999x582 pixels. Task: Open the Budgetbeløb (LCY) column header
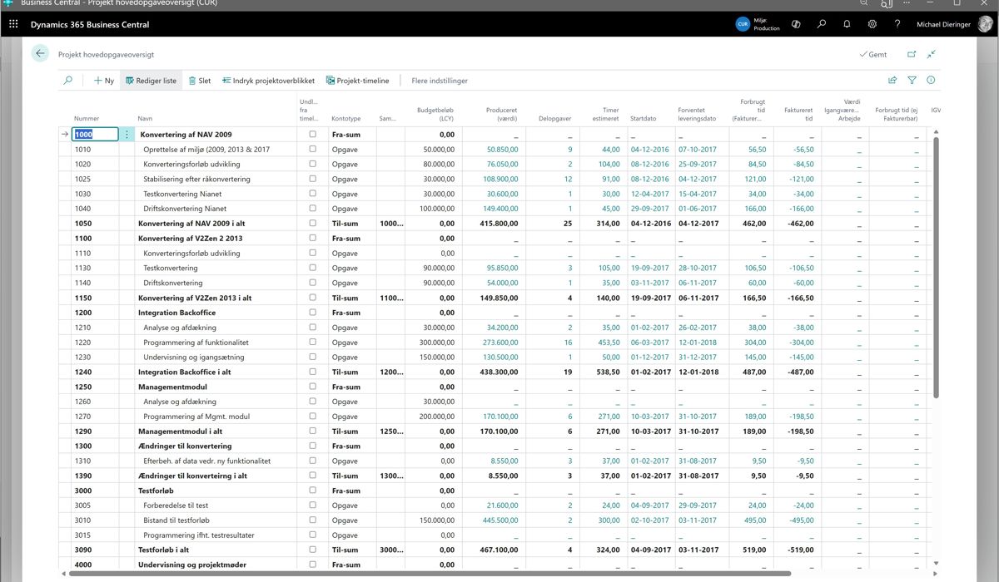435,114
